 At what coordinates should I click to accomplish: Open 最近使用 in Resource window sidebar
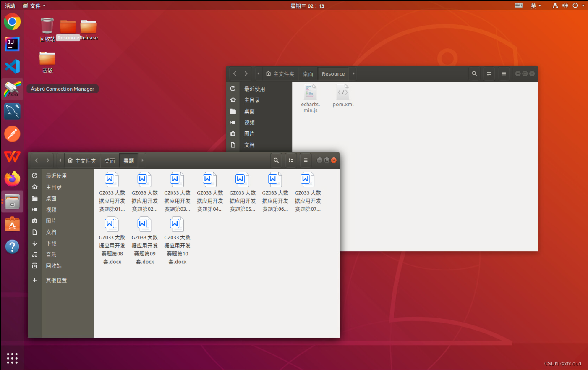pos(259,89)
